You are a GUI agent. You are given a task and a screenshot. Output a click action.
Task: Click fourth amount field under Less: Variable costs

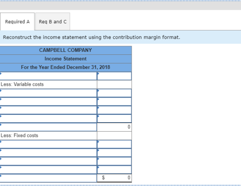click(x=114, y=118)
